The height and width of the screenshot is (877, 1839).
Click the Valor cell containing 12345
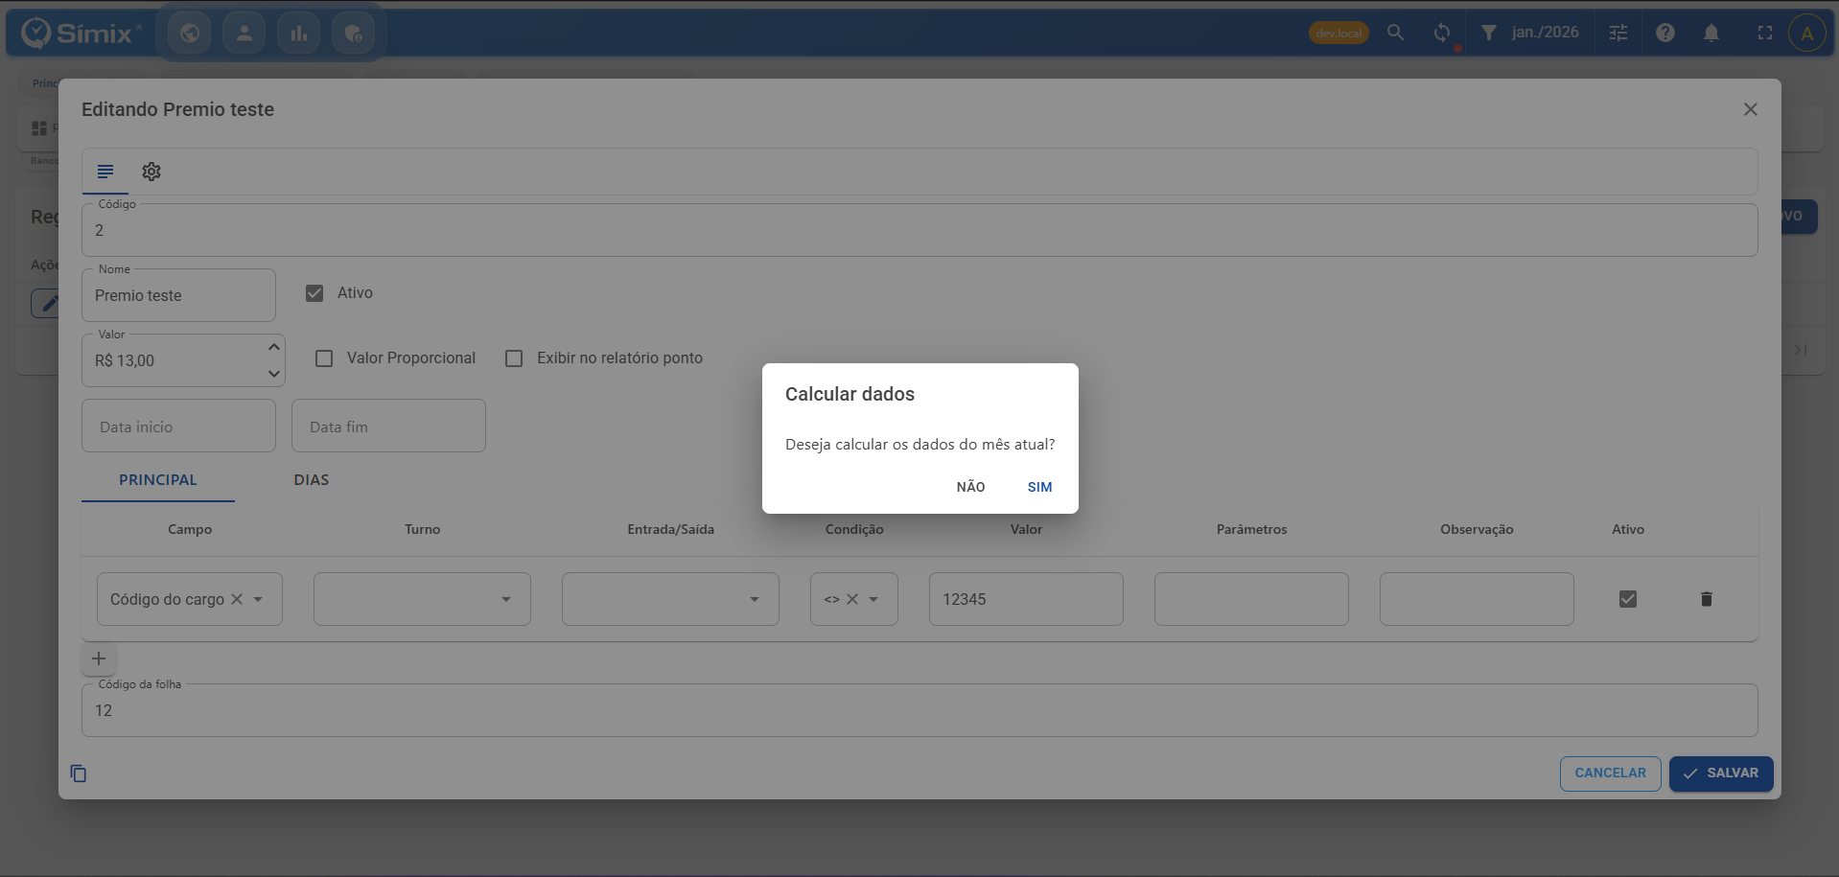point(1026,599)
